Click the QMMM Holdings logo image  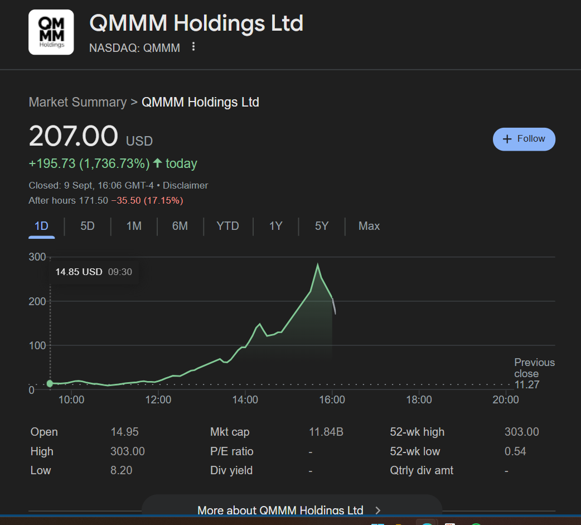click(x=51, y=32)
